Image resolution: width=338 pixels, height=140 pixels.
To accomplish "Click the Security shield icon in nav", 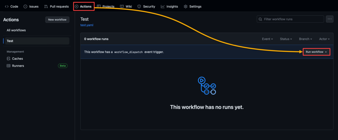I will click(139, 7).
